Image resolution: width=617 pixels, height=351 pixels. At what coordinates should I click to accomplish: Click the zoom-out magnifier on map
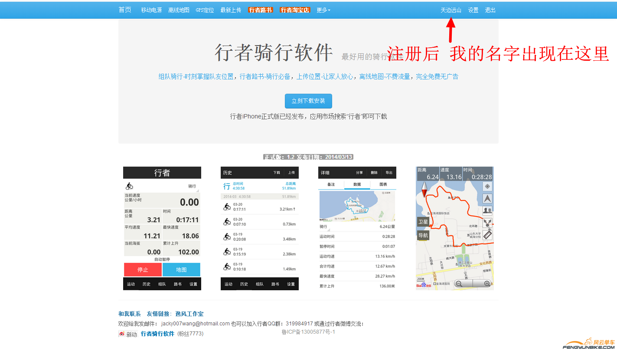(x=459, y=284)
